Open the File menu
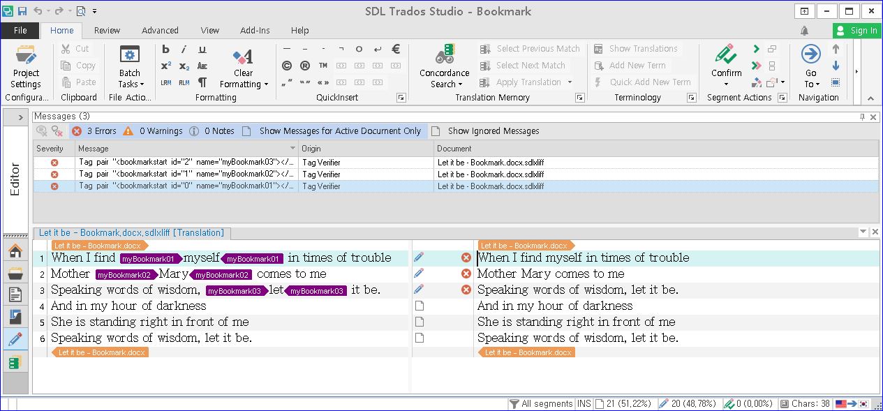 click(20, 31)
